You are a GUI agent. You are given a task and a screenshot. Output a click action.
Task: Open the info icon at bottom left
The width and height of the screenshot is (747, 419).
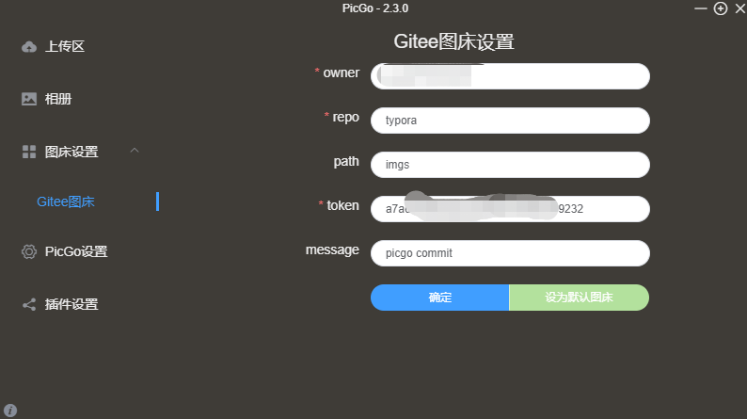[10, 411]
